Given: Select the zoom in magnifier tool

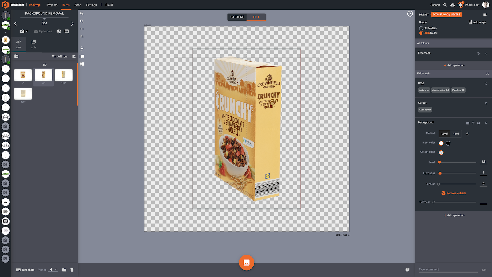Looking at the screenshot, I should pyautogui.click(x=82, y=14).
